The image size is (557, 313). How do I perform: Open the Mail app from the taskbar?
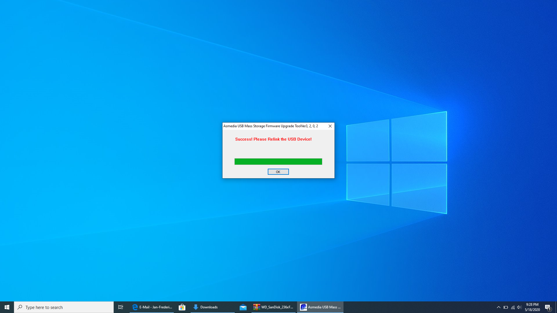coord(243,307)
